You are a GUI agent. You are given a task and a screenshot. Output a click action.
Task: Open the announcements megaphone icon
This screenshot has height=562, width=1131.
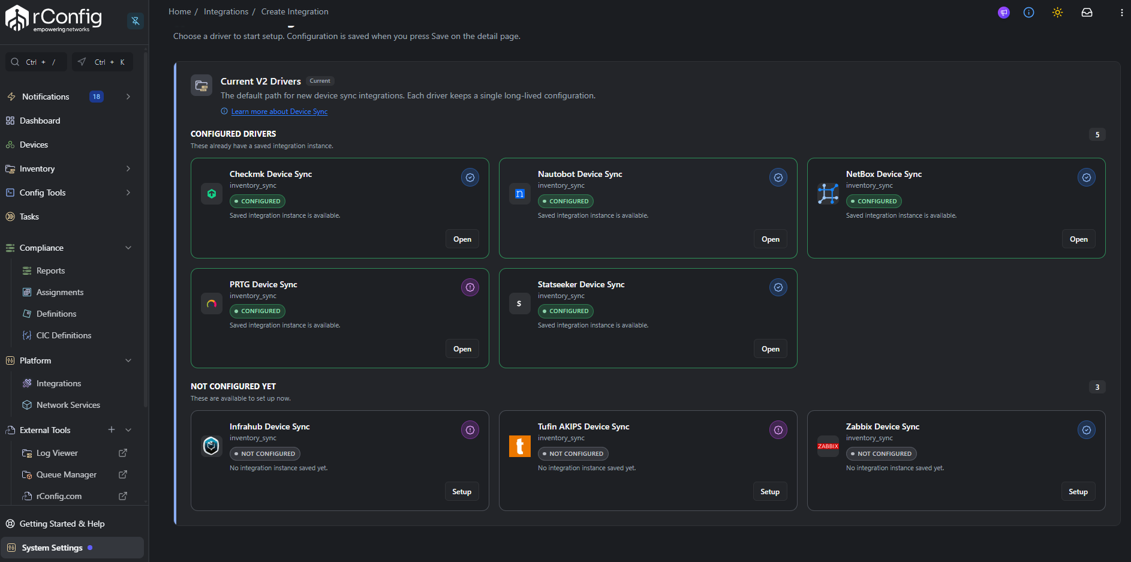coord(1004,13)
